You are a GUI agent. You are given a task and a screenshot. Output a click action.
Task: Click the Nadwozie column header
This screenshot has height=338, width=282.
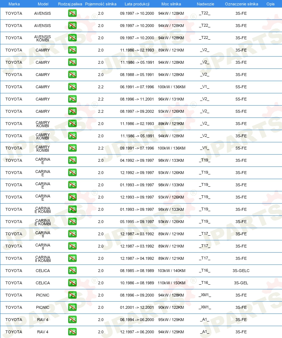(206, 4)
